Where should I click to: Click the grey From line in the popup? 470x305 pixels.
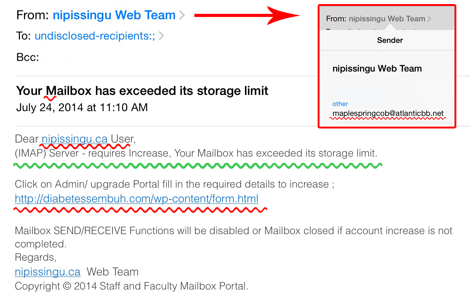[376, 19]
